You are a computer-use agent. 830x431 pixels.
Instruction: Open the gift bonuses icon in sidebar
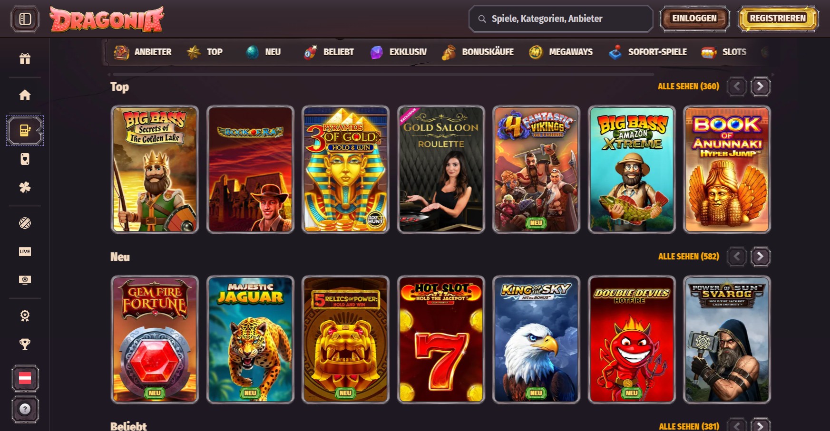(25, 59)
